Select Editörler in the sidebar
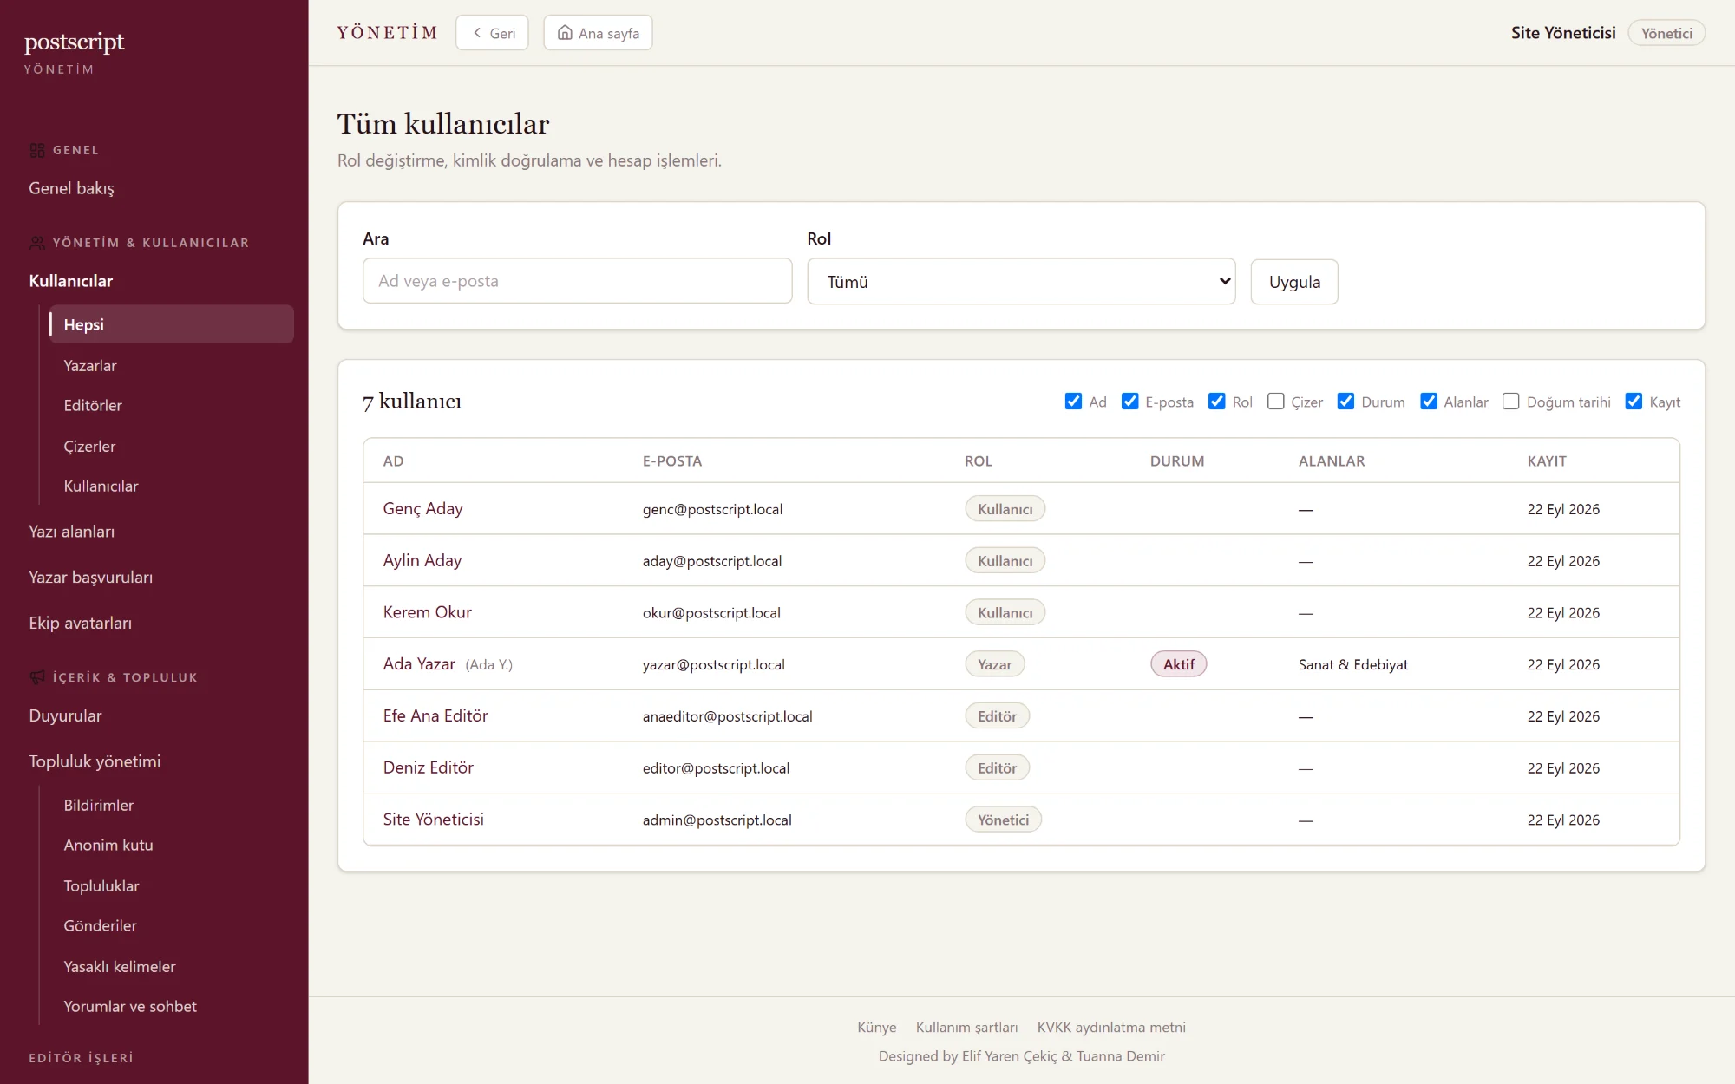This screenshot has height=1084, width=1735. point(93,406)
